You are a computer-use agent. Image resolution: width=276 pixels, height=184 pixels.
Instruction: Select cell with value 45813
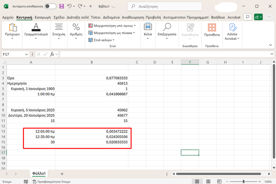[x=92, y=83]
